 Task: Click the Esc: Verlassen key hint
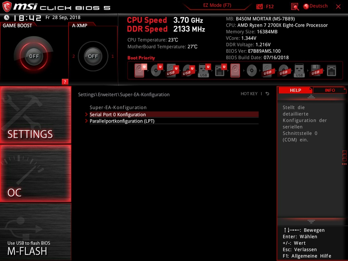tap(300, 250)
